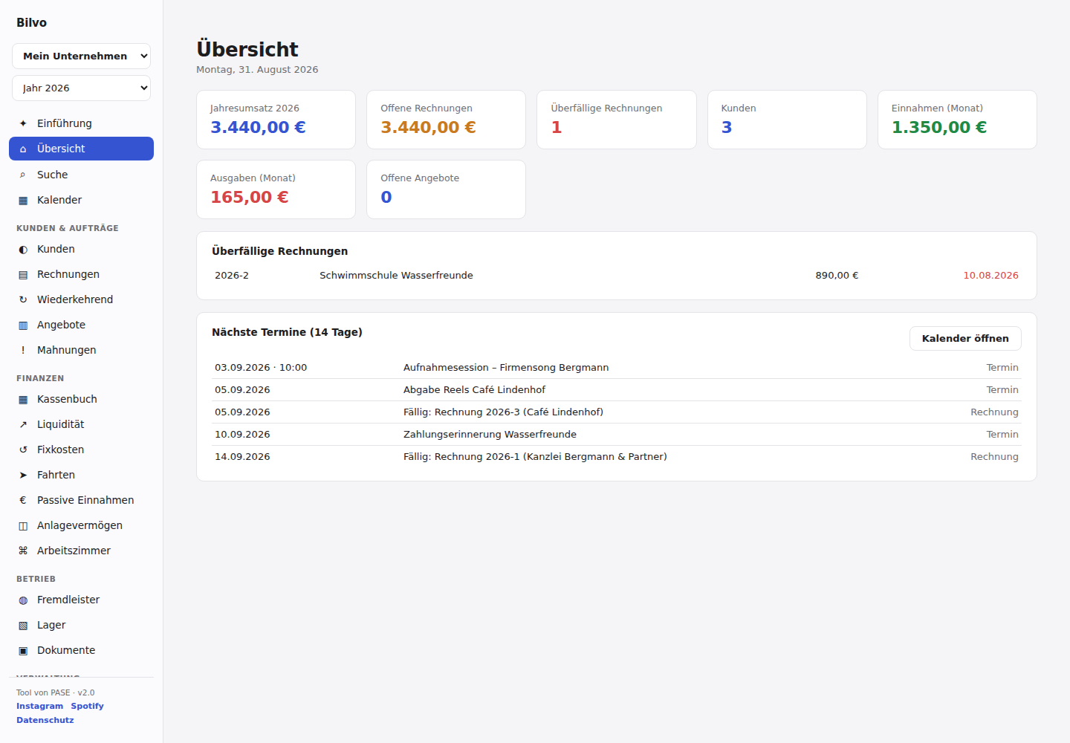The height and width of the screenshot is (743, 1070).
Task: Open overdue invoice 2026-2 row
Action: (x=617, y=275)
